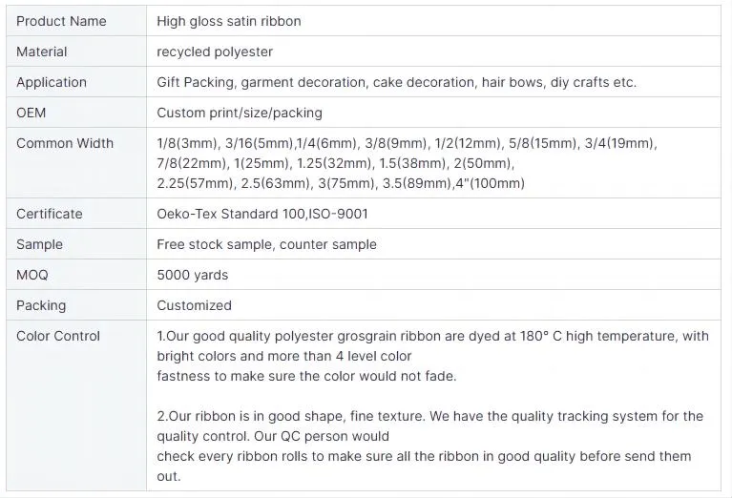732x498 pixels.
Task: Click the "Sample" row label
Action: coord(39,244)
